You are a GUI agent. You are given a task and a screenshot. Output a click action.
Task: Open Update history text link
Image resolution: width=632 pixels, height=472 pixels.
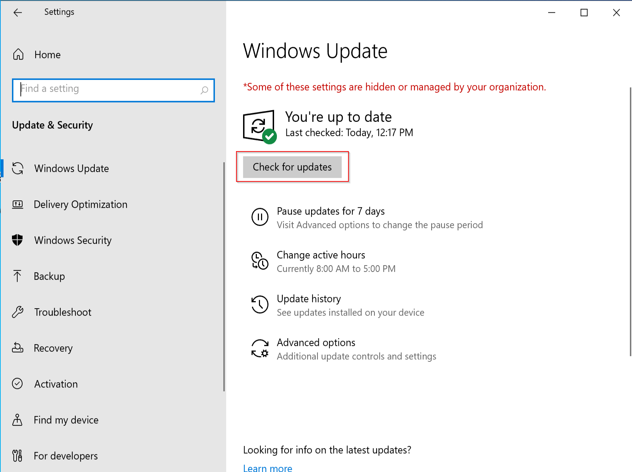(309, 299)
